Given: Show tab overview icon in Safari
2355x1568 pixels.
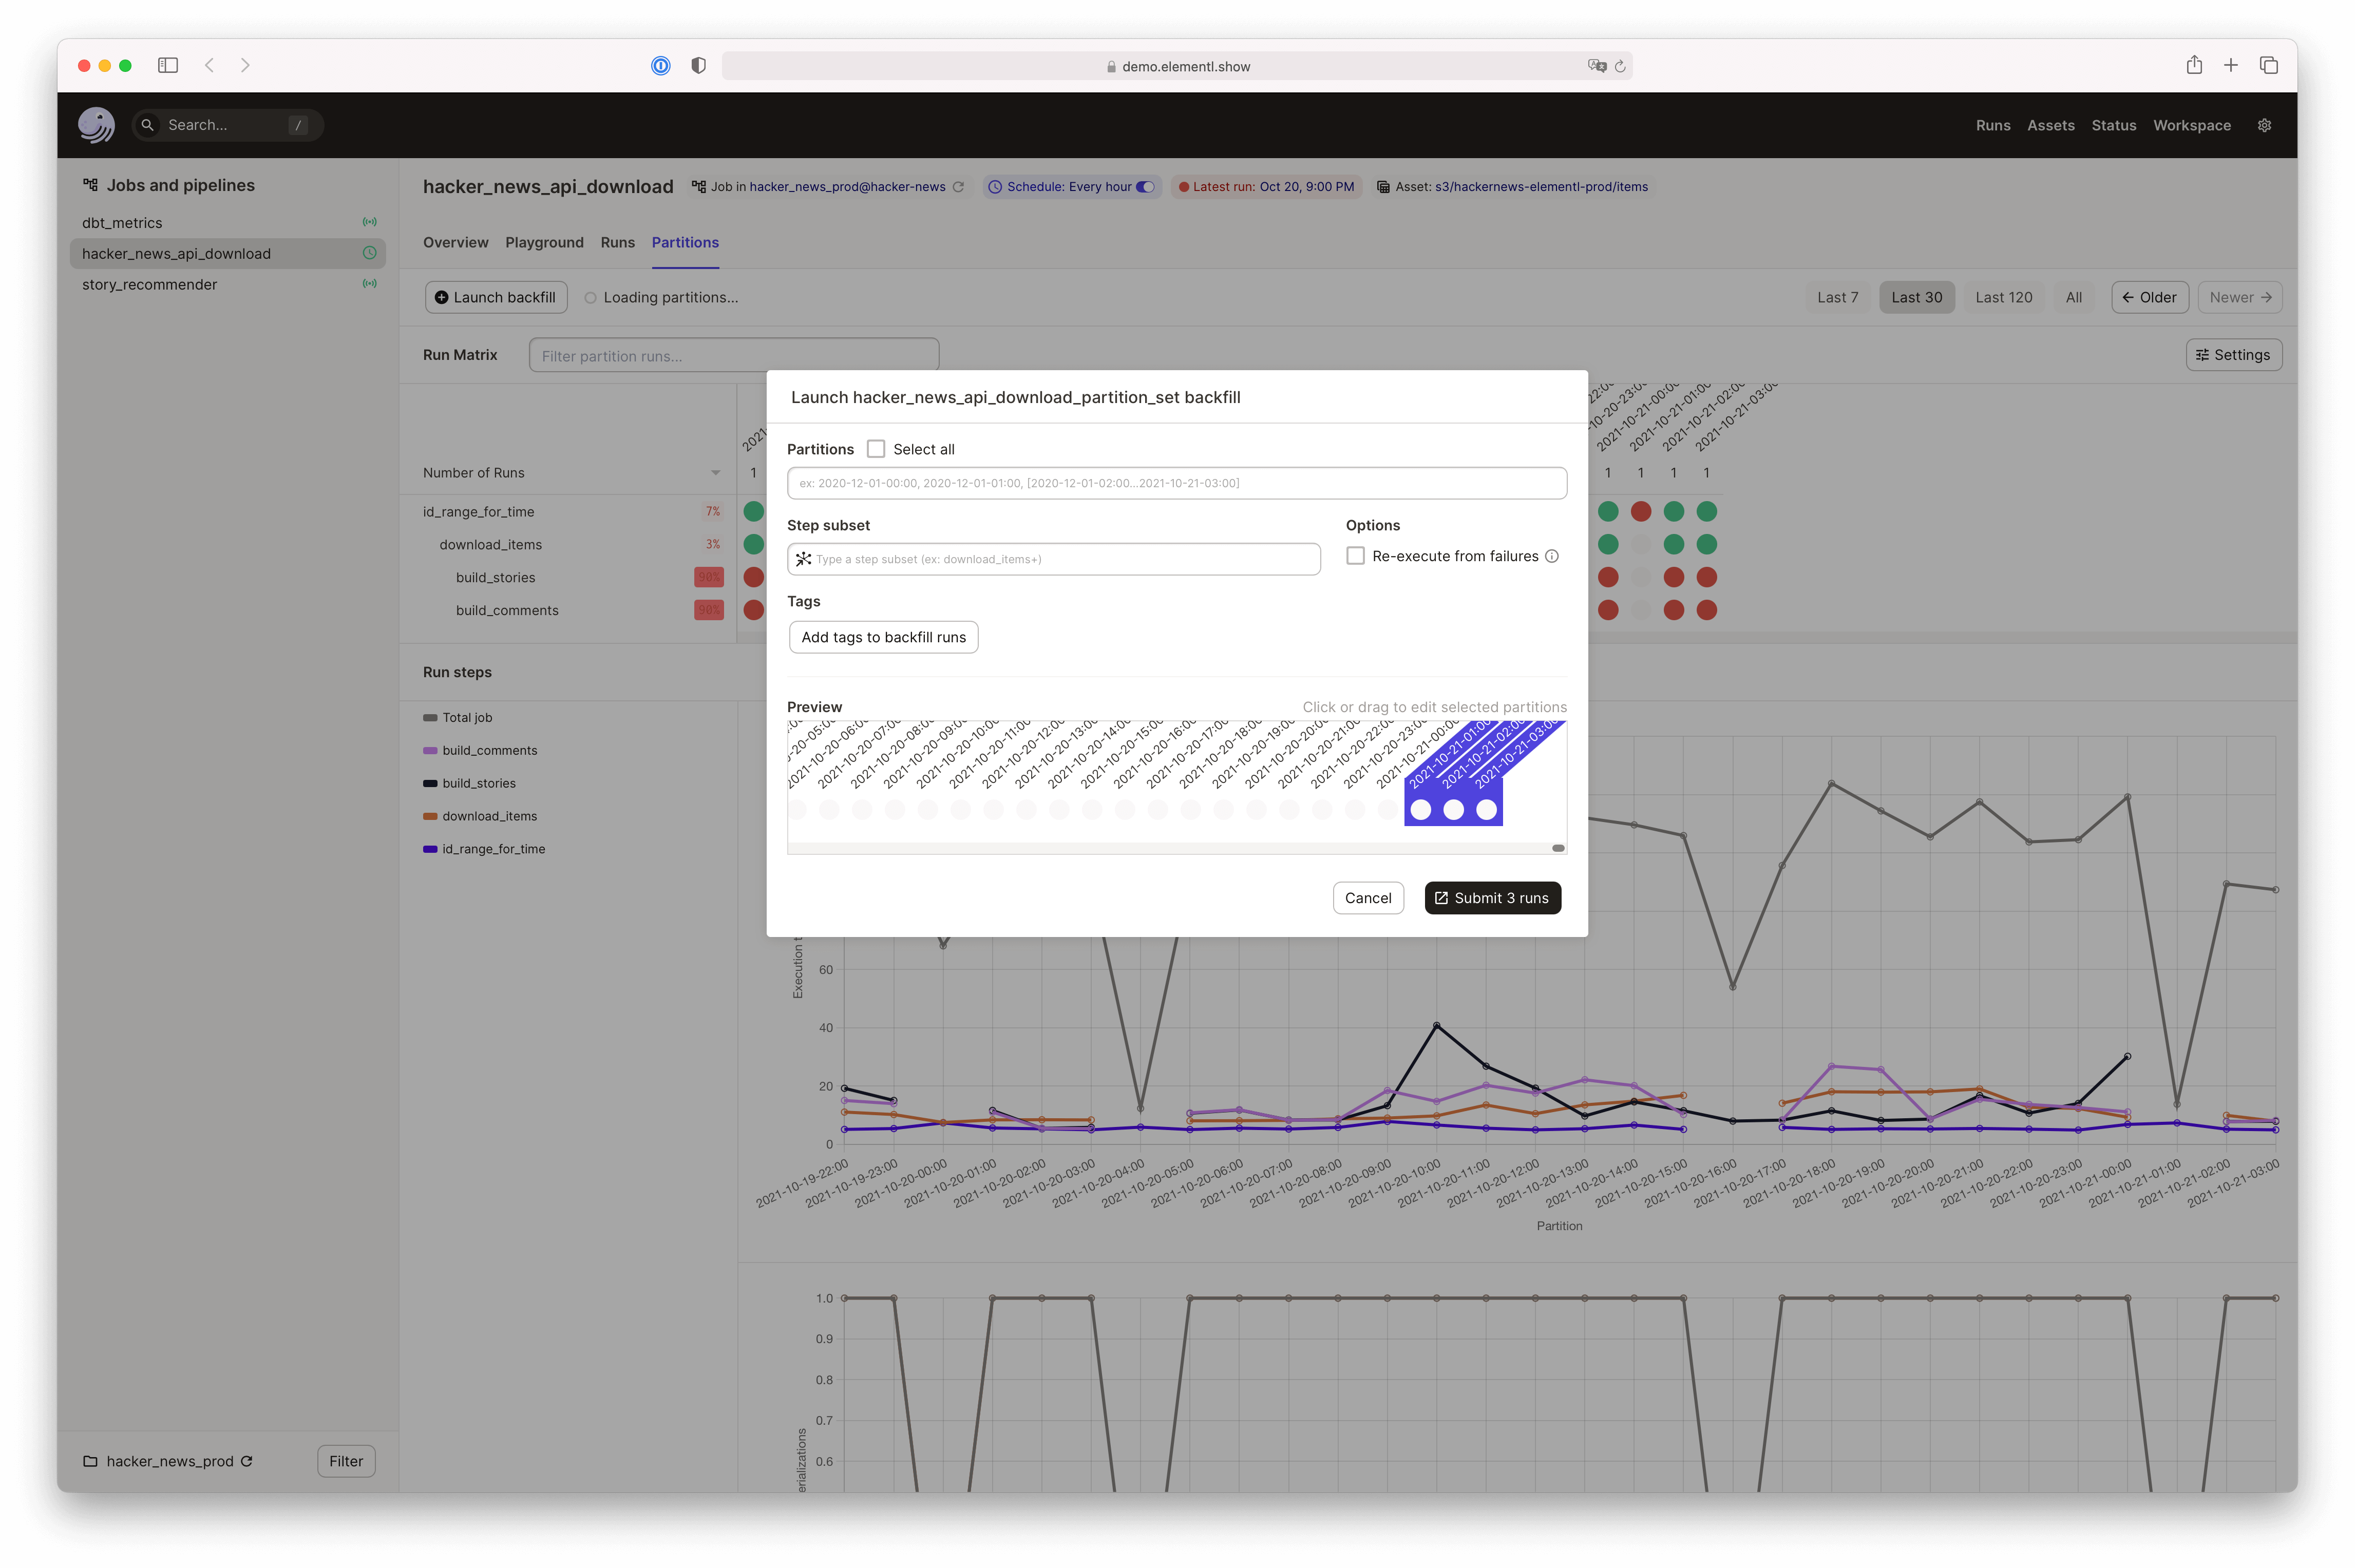Looking at the screenshot, I should 2268,65.
